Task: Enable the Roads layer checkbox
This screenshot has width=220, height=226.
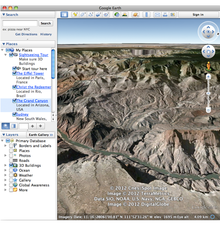Action: click(11, 160)
